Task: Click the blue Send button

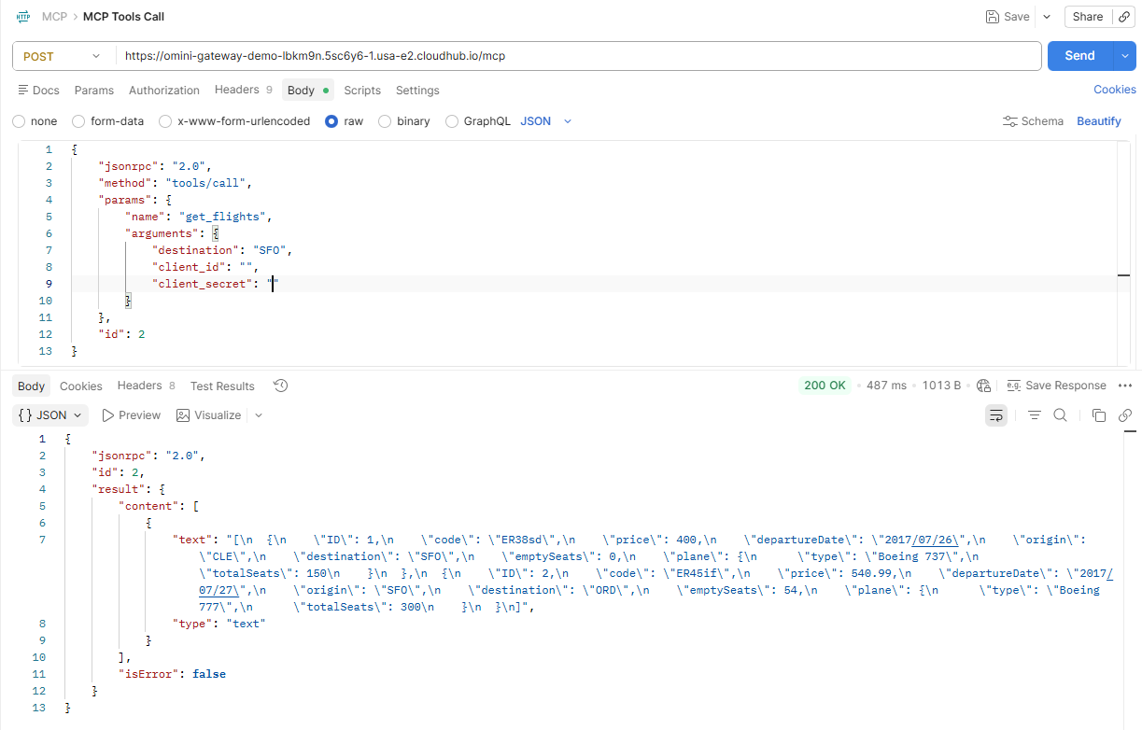Action: click(1079, 56)
